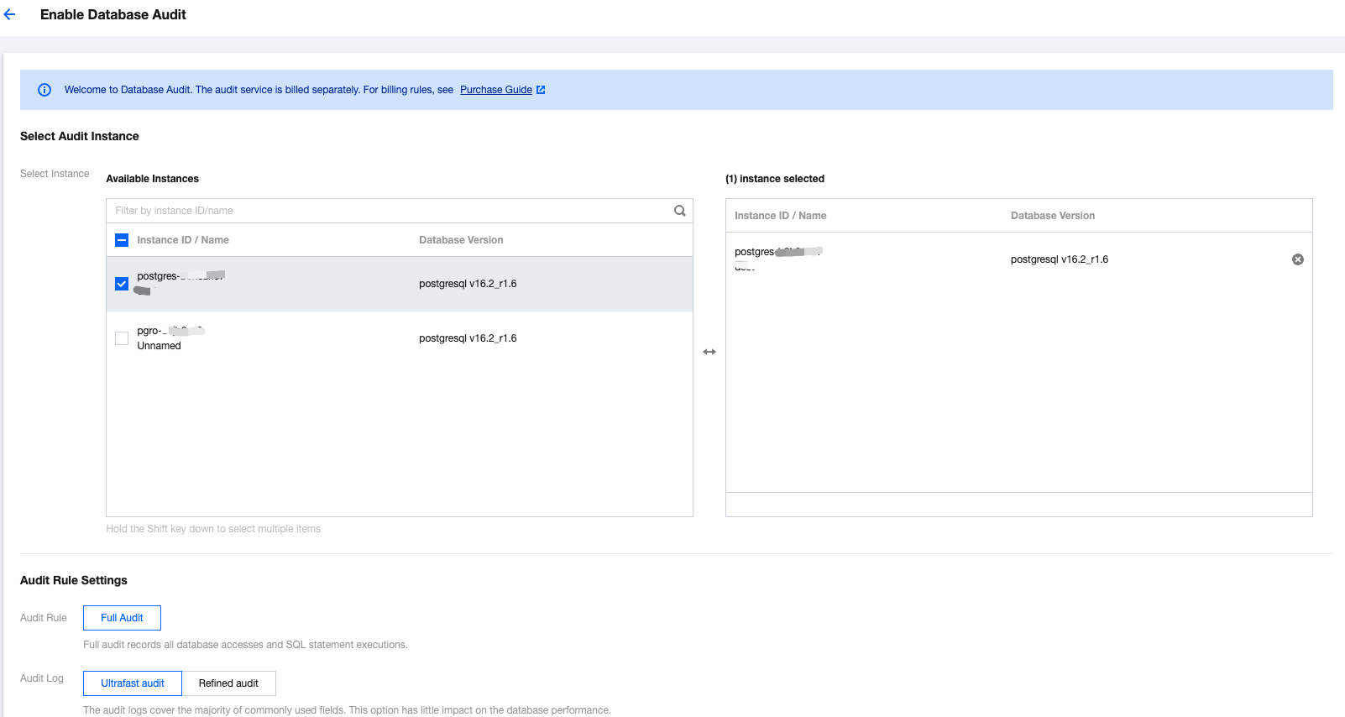
Task: Click the search magnifier icon
Action: [680, 211]
